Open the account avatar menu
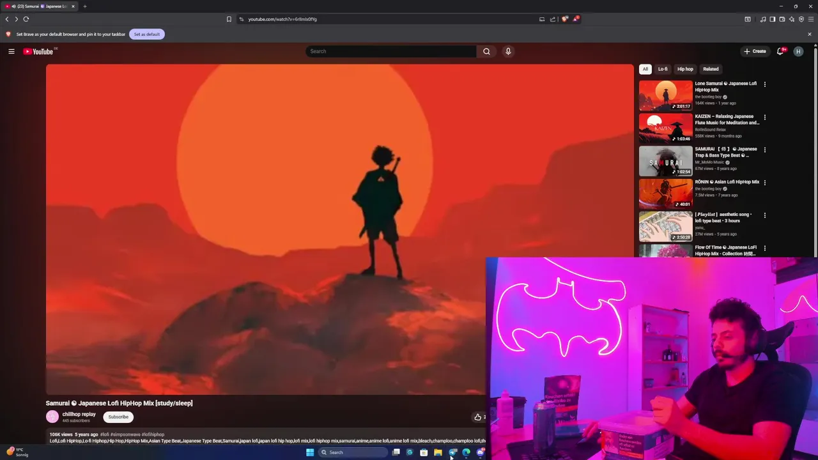Screen dimensions: 818x460 pos(798,51)
